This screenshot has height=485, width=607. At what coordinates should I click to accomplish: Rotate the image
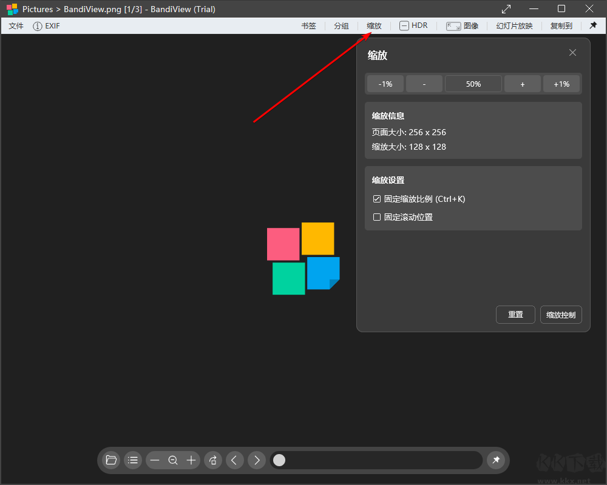pyautogui.click(x=213, y=460)
